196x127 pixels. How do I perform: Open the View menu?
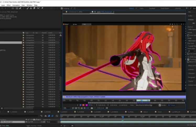23,5
